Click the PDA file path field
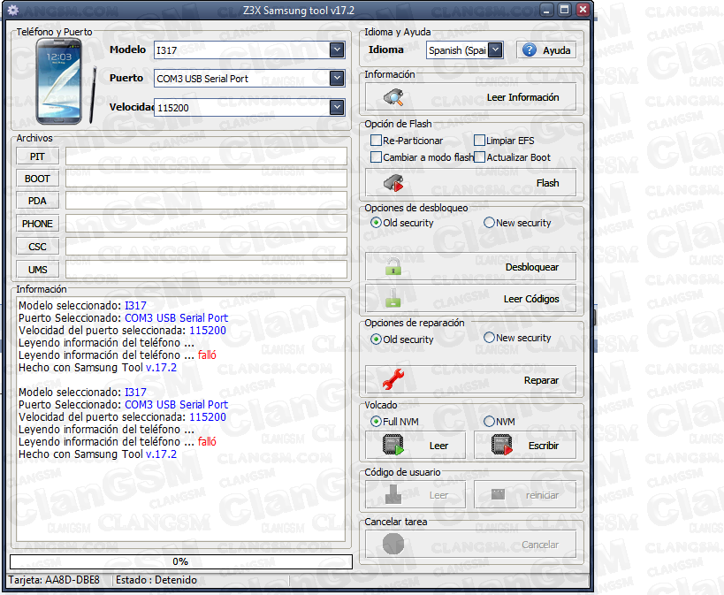The width and height of the screenshot is (724, 595). coord(206,201)
